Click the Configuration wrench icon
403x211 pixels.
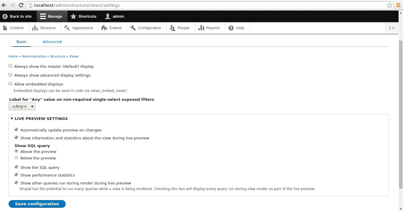coord(133,28)
